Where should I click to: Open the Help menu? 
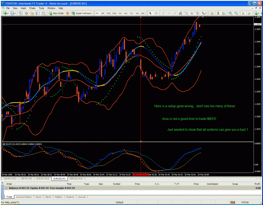pos(61,8)
